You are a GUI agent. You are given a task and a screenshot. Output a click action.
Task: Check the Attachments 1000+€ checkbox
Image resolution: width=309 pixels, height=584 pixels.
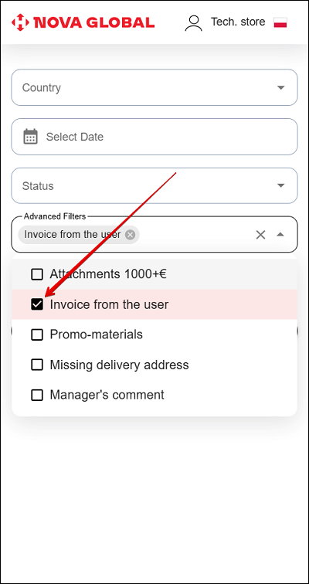pyautogui.click(x=37, y=274)
